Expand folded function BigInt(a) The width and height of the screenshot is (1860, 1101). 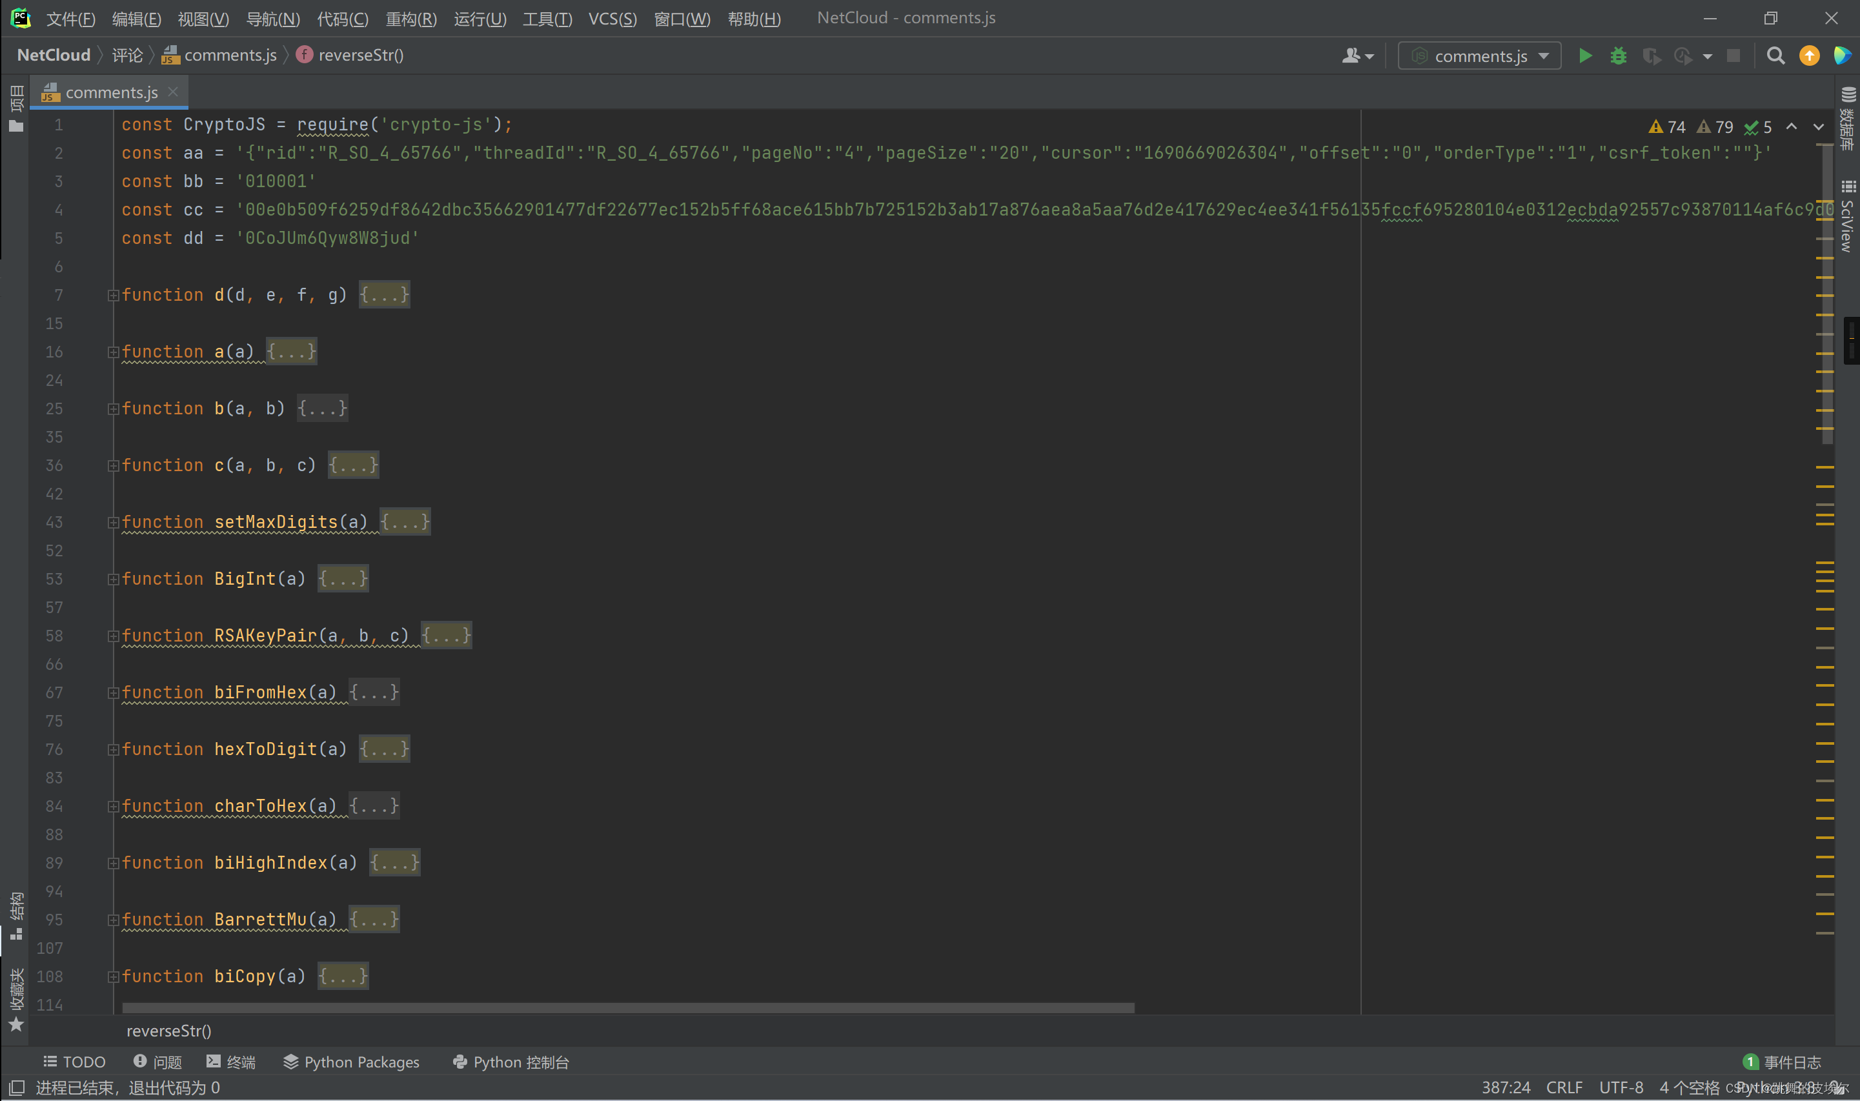(114, 580)
